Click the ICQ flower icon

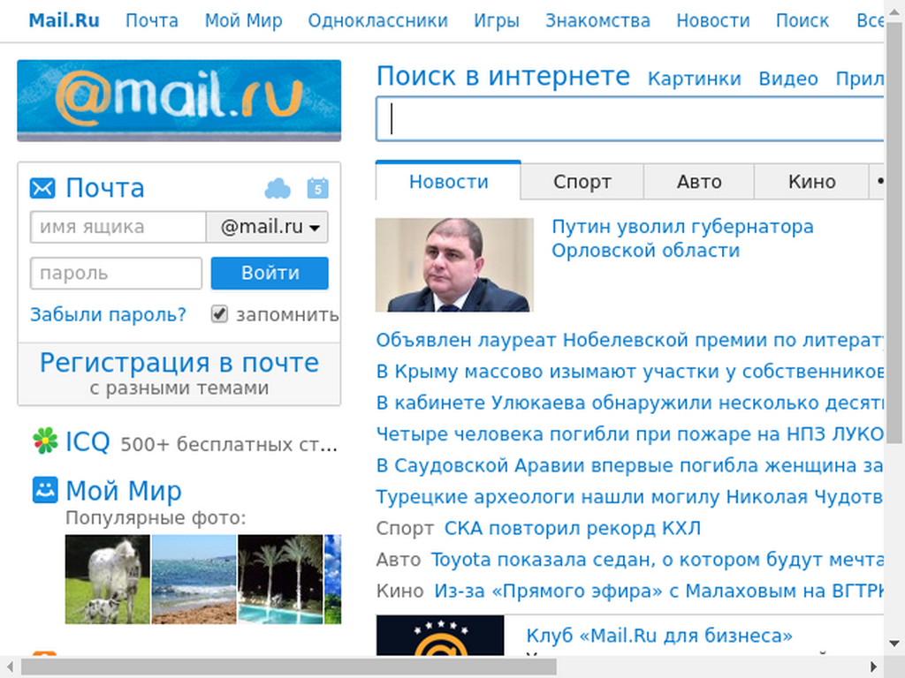click(x=45, y=441)
